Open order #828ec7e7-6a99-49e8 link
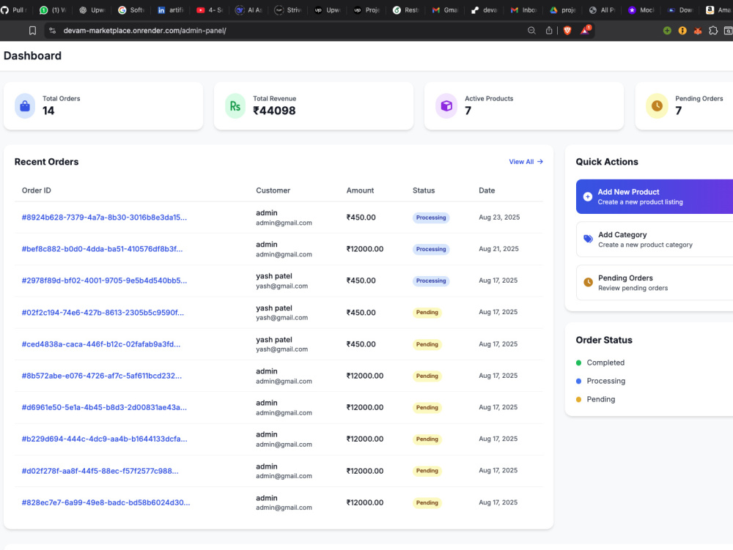 tap(106, 502)
